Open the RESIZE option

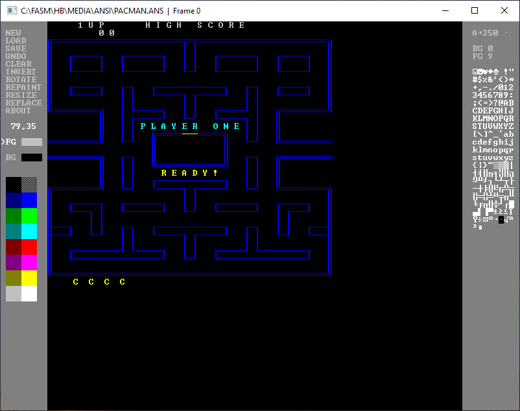(x=21, y=95)
